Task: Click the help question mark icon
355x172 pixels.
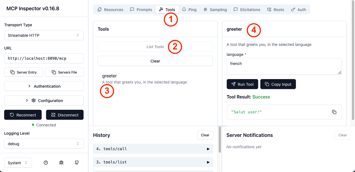Action: 46,163
